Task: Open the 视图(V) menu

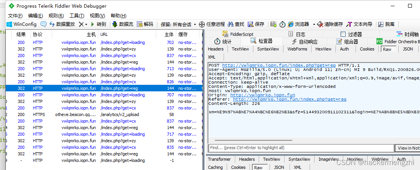Action: coord(98,15)
